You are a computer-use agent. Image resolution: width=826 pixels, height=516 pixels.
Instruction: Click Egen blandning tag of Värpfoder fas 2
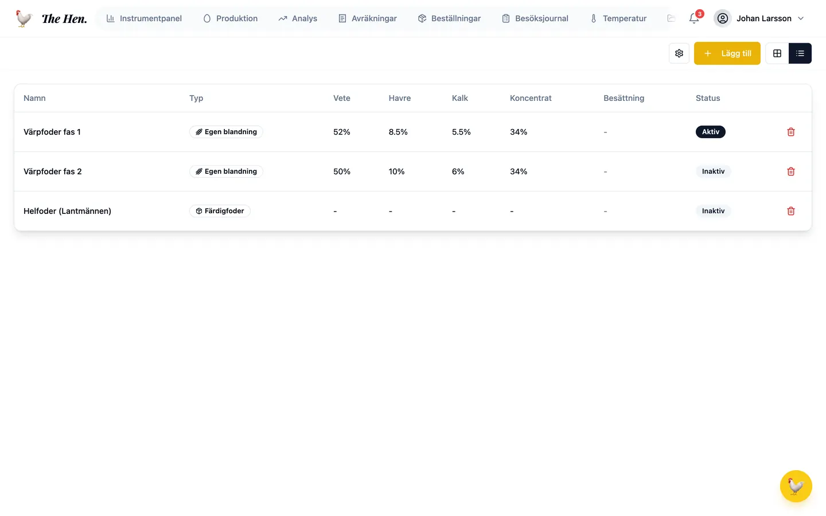[x=226, y=171]
